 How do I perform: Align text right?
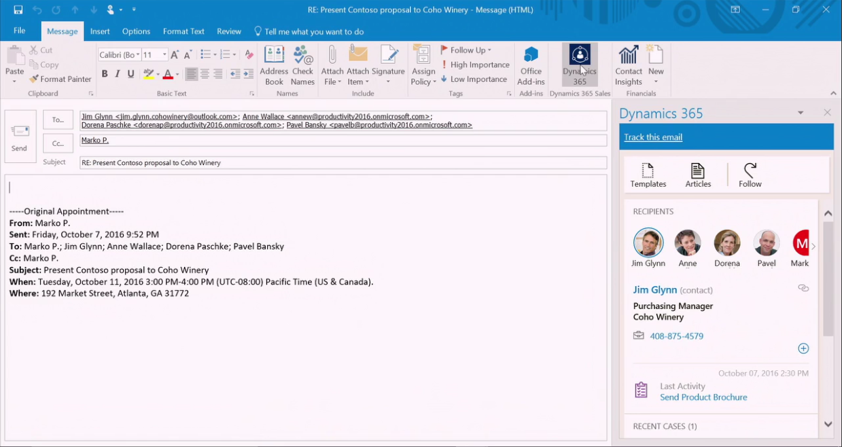(217, 74)
